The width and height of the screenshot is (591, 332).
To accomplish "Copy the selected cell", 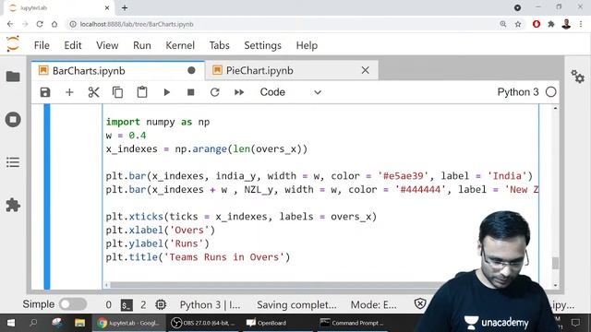I will pyautogui.click(x=117, y=92).
